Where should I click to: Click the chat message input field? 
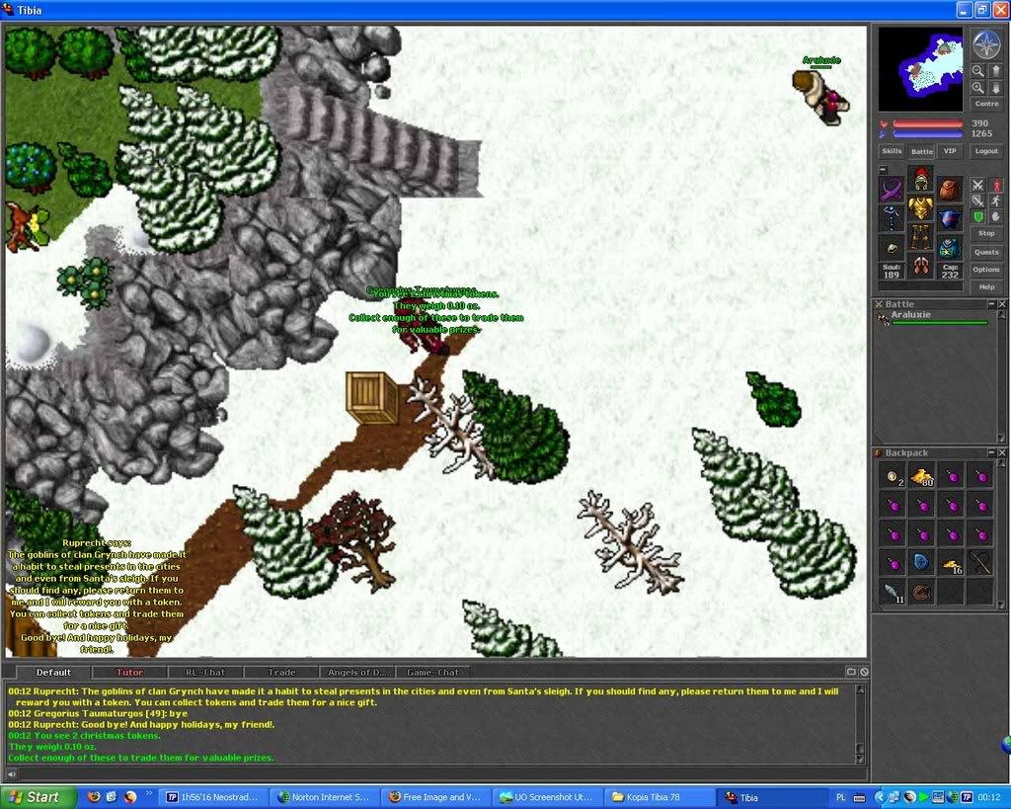440,773
